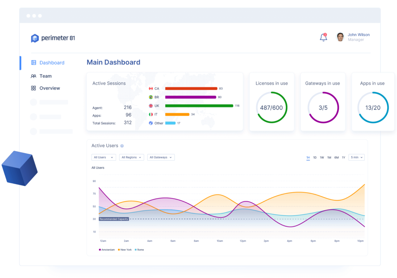
Task: Click the Team people icon
Action: pyautogui.click(x=33, y=76)
